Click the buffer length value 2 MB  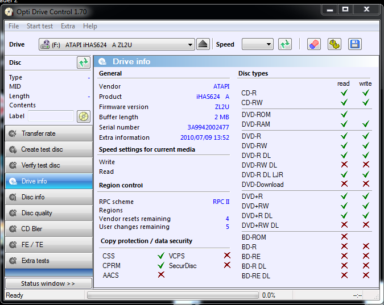[x=222, y=117]
